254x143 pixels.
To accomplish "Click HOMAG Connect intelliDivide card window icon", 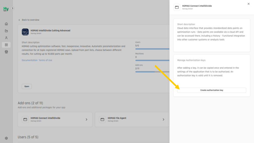I will point(25,119).
